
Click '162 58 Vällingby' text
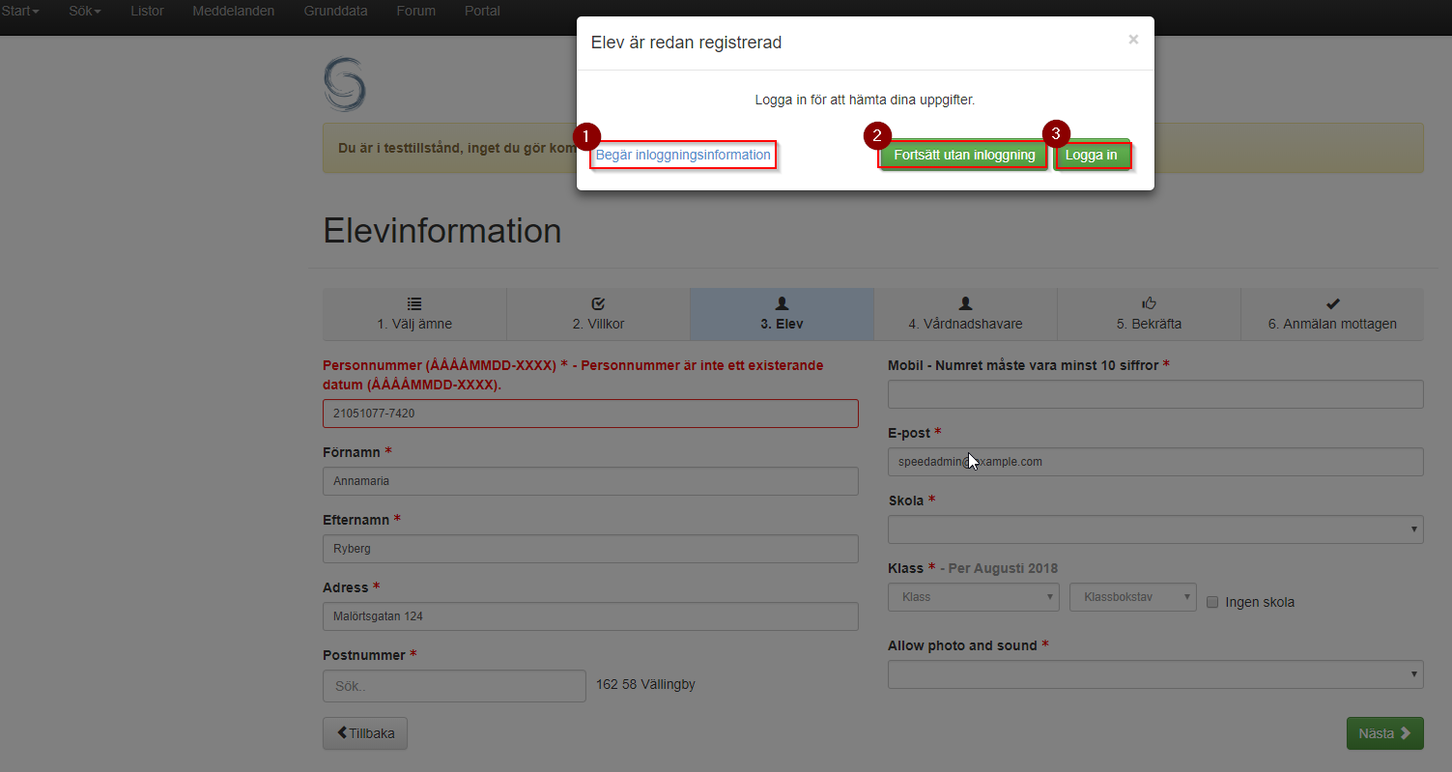[x=645, y=684]
